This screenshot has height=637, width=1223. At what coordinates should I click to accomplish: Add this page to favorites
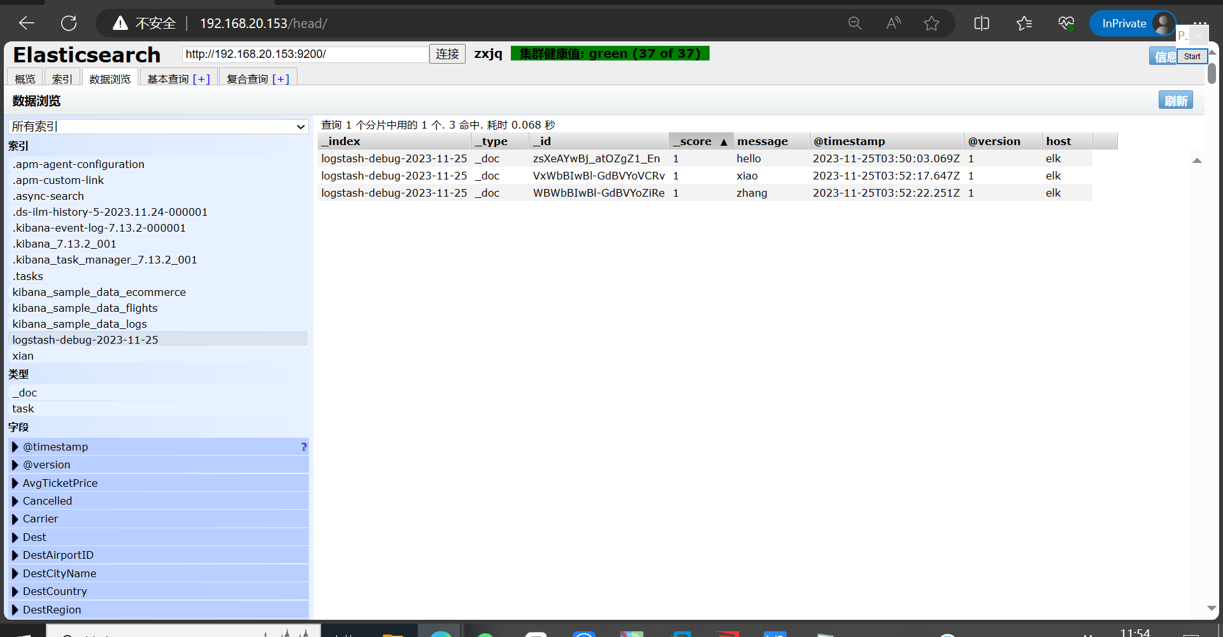point(932,24)
